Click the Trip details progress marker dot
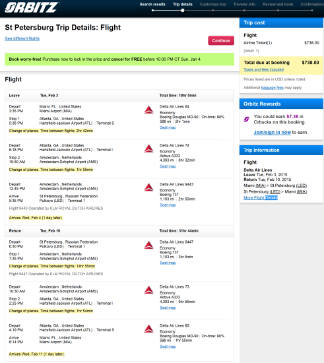Image resolution: width=324 pixels, height=363 pixels. point(183,11)
